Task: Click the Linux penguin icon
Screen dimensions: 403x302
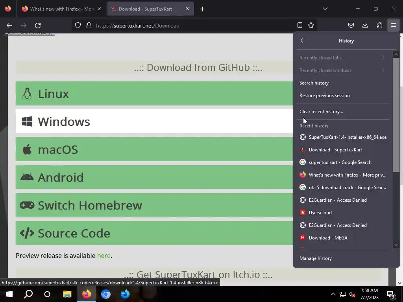Action: point(27,94)
